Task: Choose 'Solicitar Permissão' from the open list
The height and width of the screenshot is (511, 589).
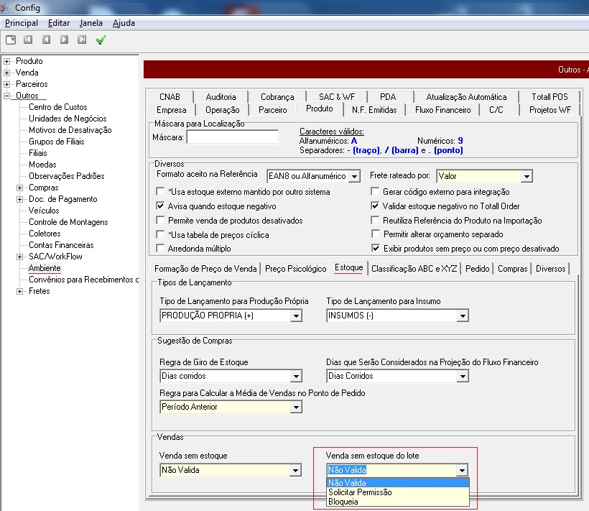Action: click(398, 492)
